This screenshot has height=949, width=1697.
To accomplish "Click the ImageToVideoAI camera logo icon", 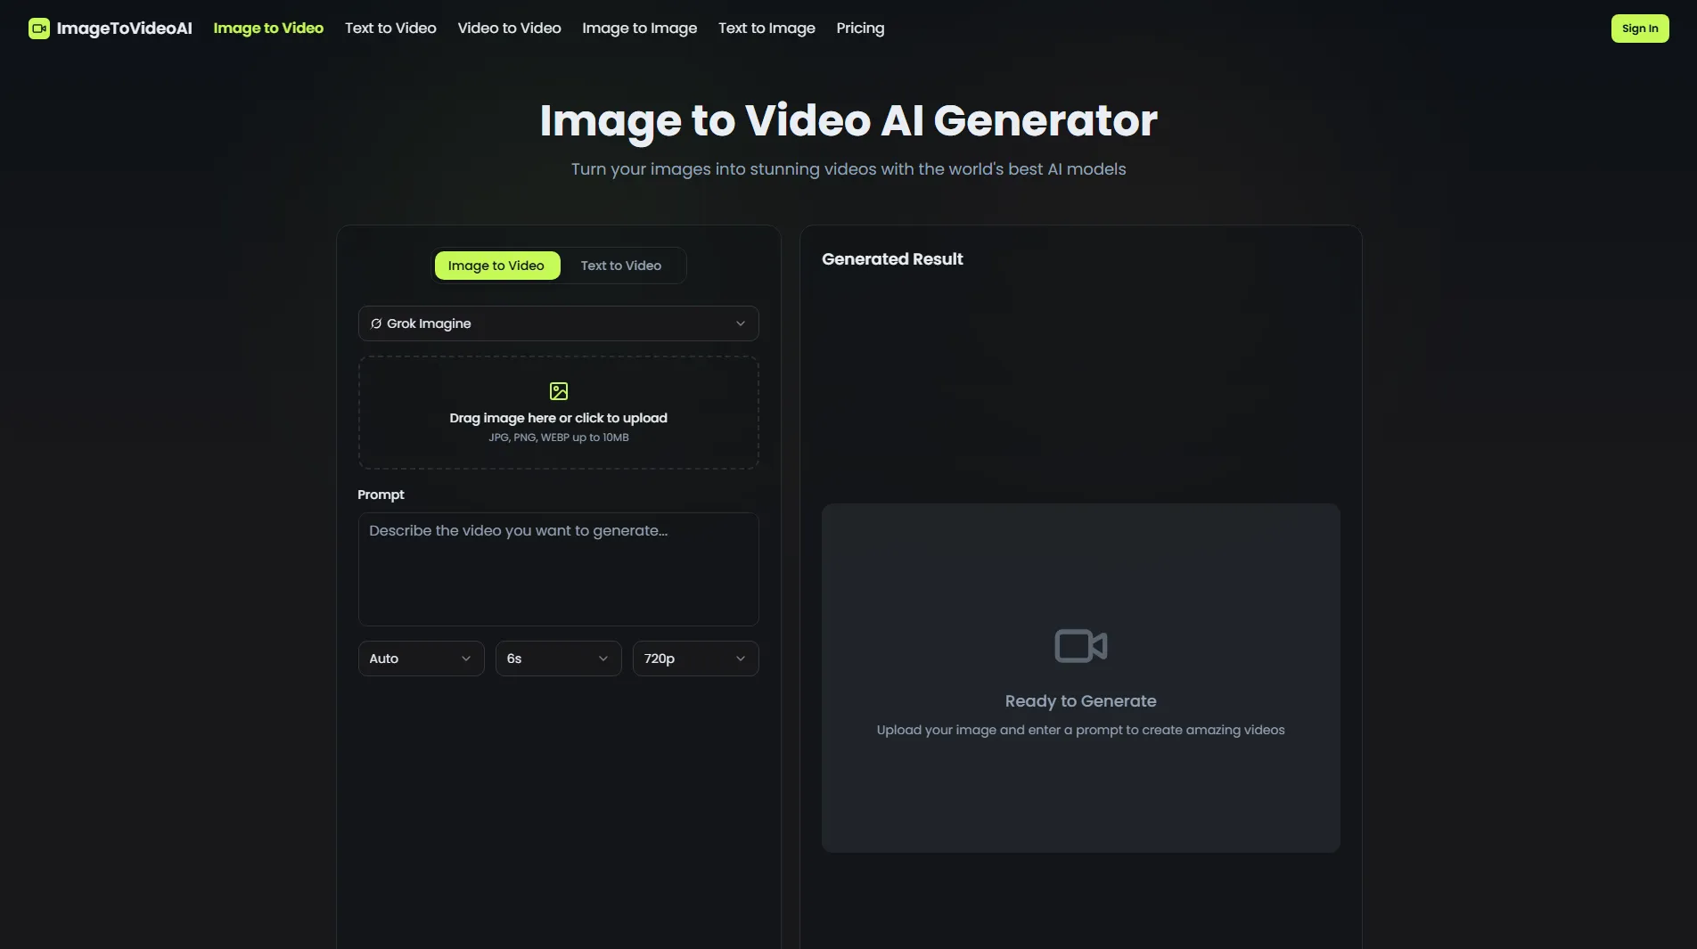I will pos(38,29).
